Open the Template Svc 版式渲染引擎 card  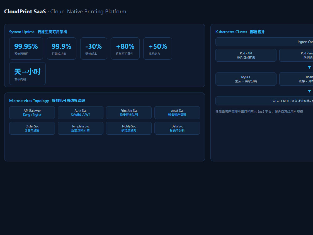pyautogui.click(x=80, y=128)
